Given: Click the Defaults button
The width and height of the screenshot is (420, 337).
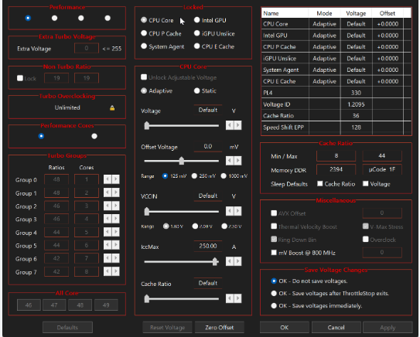Looking at the screenshot, I should point(67,328).
